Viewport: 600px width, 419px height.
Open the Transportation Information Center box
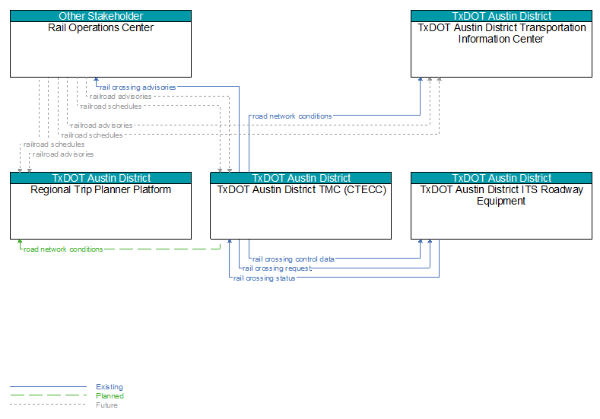(501, 43)
